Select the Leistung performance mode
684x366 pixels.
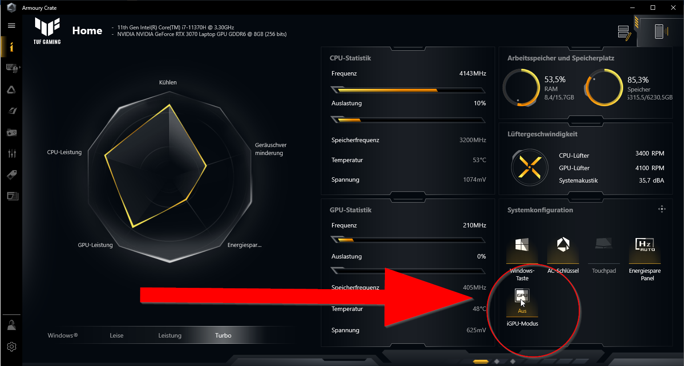pos(170,335)
